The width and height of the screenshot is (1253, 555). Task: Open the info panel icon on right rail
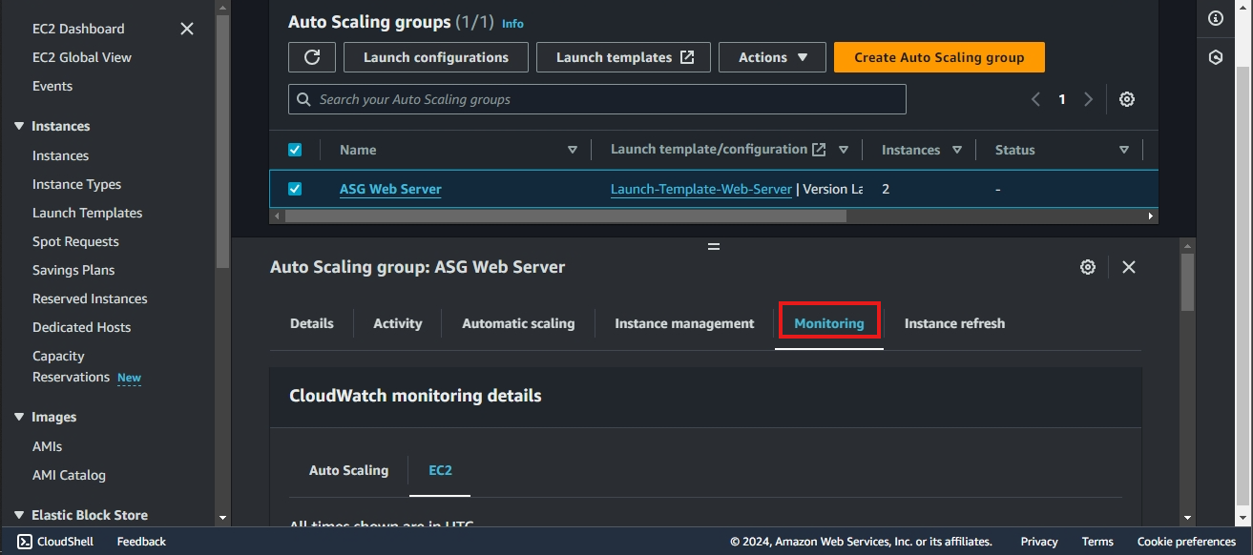(x=1216, y=18)
